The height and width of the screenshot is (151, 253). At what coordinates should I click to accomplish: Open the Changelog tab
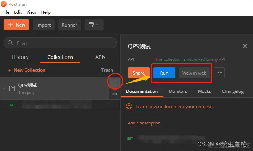pyautogui.click(x=233, y=91)
